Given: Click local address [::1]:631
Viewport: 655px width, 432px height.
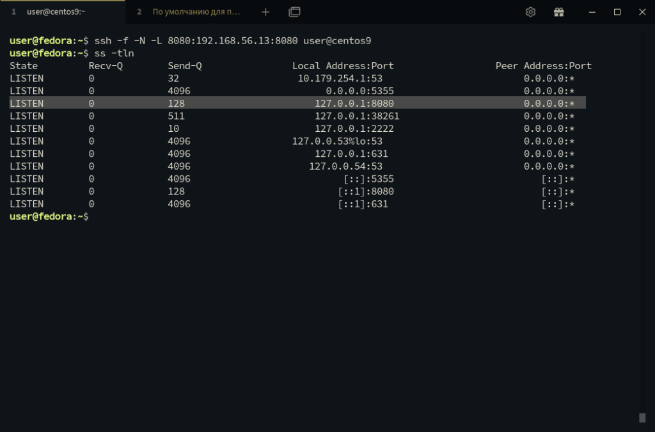Looking at the screenshot, I should 363,204.
